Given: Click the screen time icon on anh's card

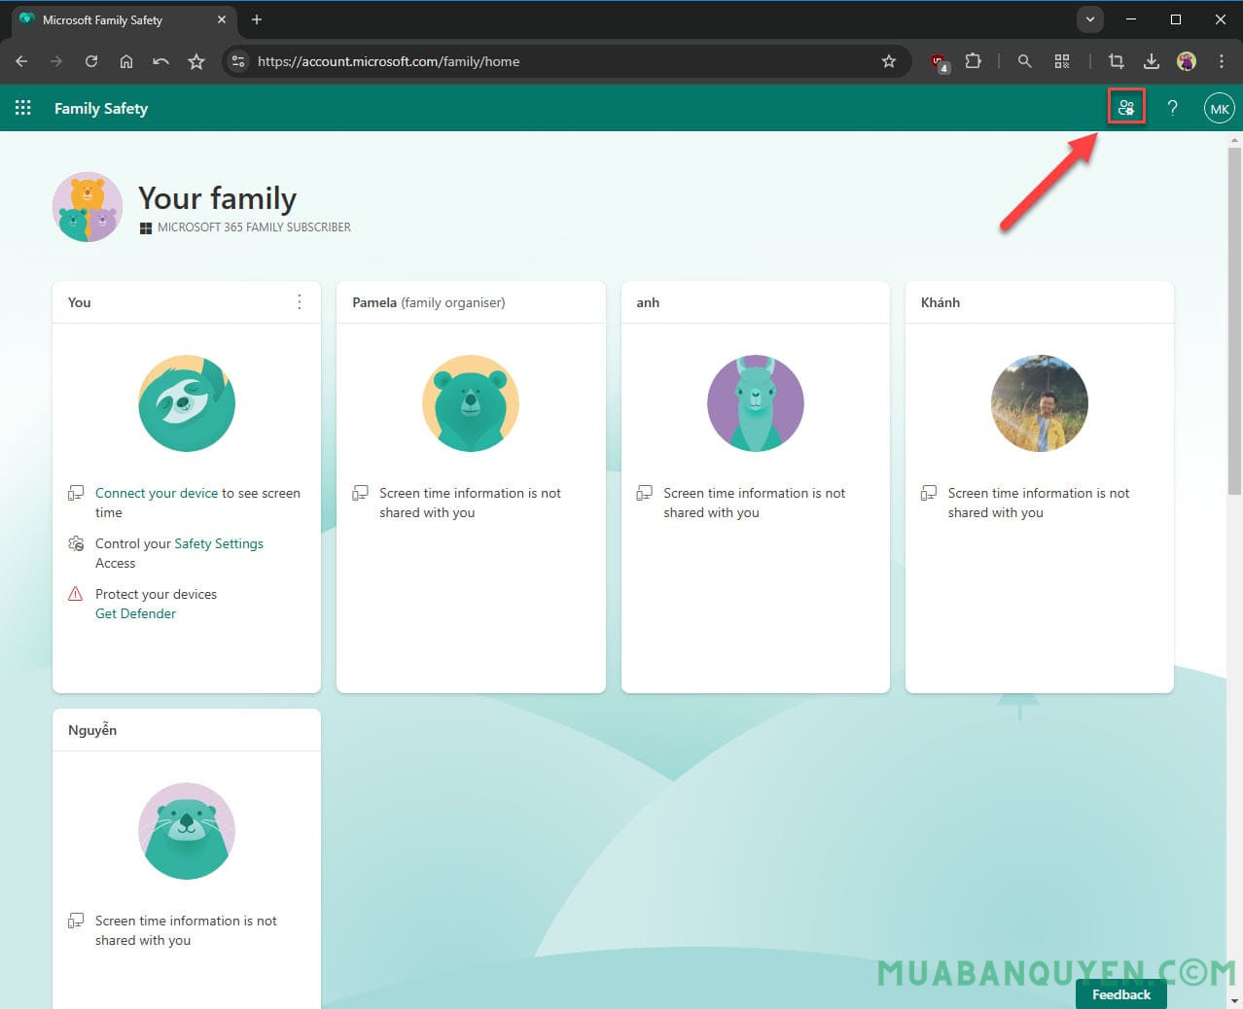Looking at the screenshot, I should tap(644, 494).
